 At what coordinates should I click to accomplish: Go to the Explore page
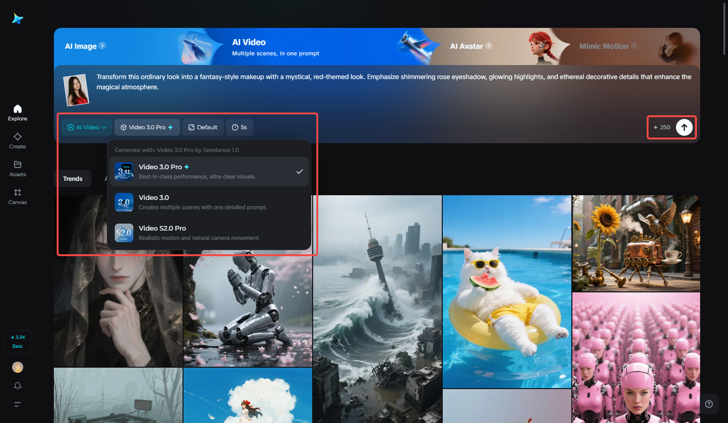18,113
